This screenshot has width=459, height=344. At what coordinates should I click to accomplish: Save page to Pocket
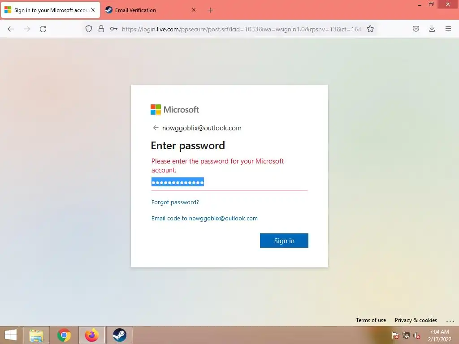[x=416, y=29]
